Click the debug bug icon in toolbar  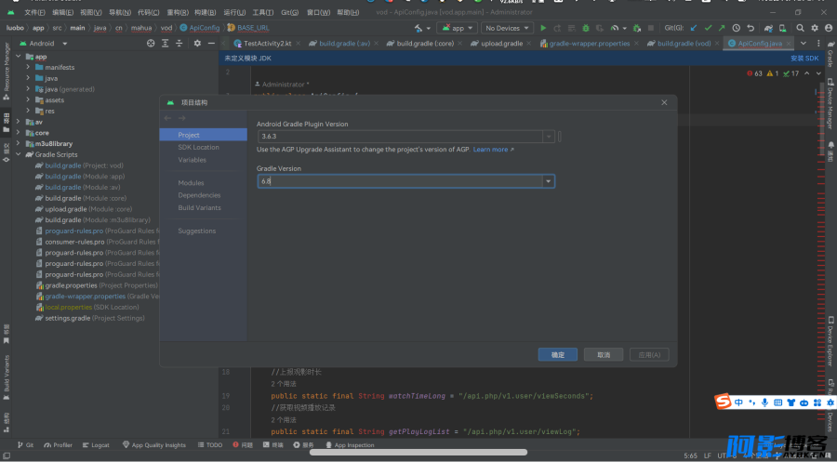tap(586, 28)
